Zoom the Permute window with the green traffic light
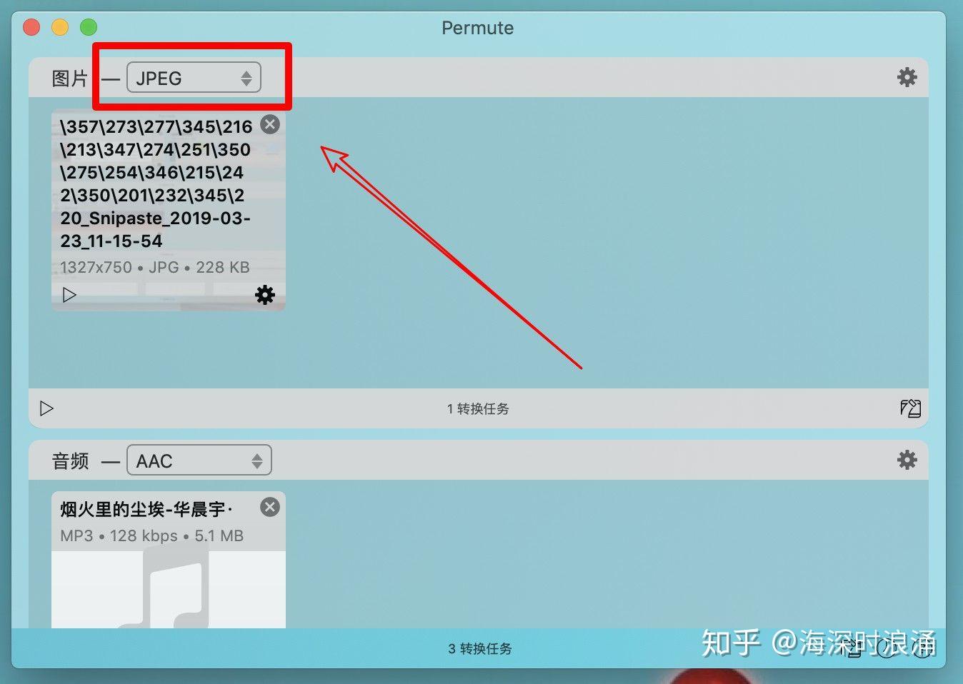 [x=89, y=26]
